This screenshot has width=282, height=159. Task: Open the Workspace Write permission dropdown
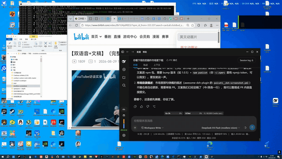(152, 128)
